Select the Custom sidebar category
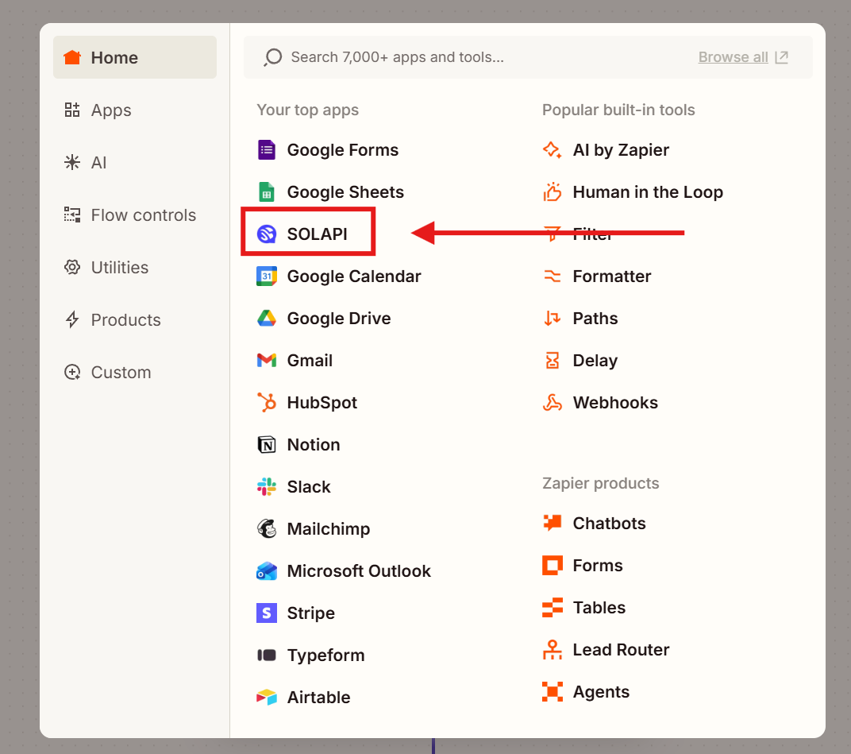The width and height of the screenshot is (851, 754). (x=121, y=373)
